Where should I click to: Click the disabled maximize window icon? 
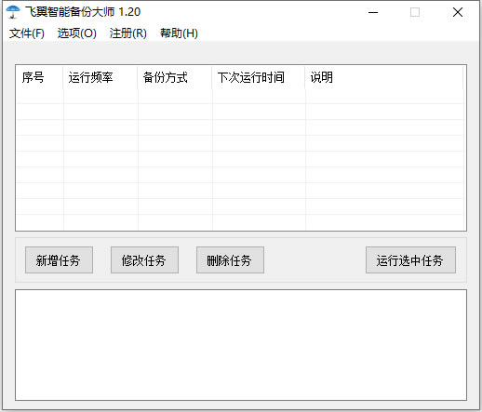click(x=415, y=12)
